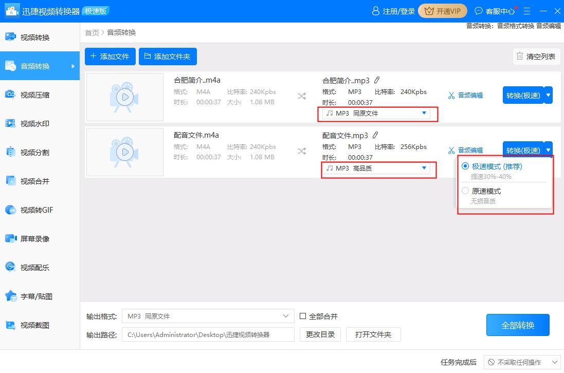Click the 全部转换 button
The height and width of the screenshot is (373, 564).
tap(518, 325)
